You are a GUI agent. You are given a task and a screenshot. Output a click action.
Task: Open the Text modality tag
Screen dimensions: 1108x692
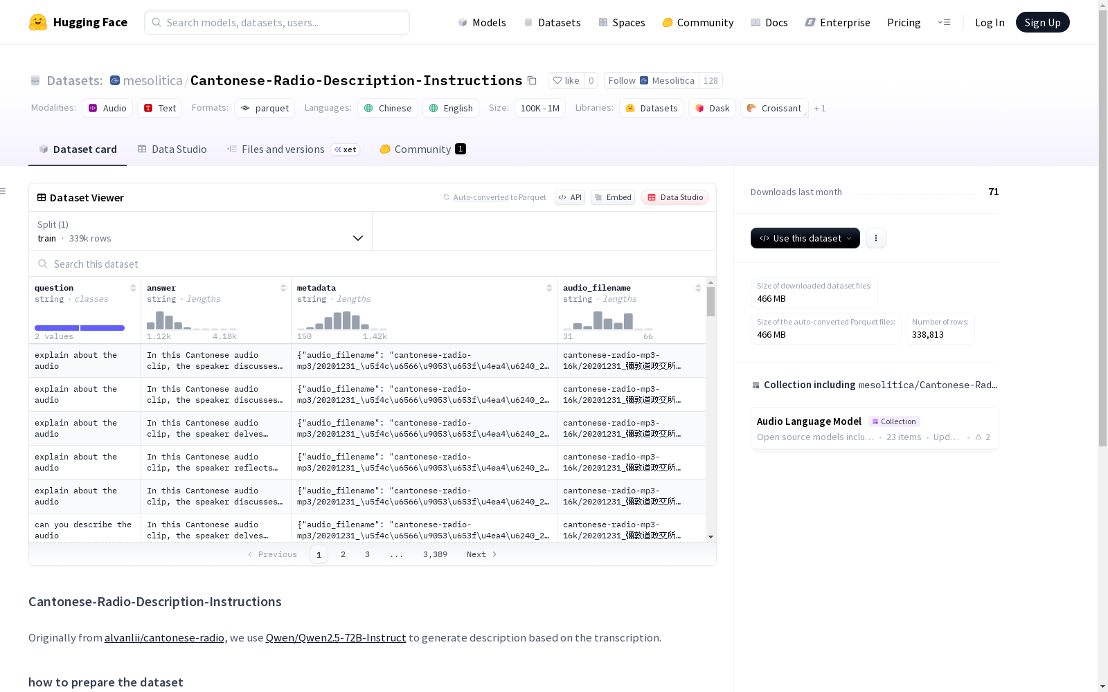pyautogui.click(x=159, y=108)
